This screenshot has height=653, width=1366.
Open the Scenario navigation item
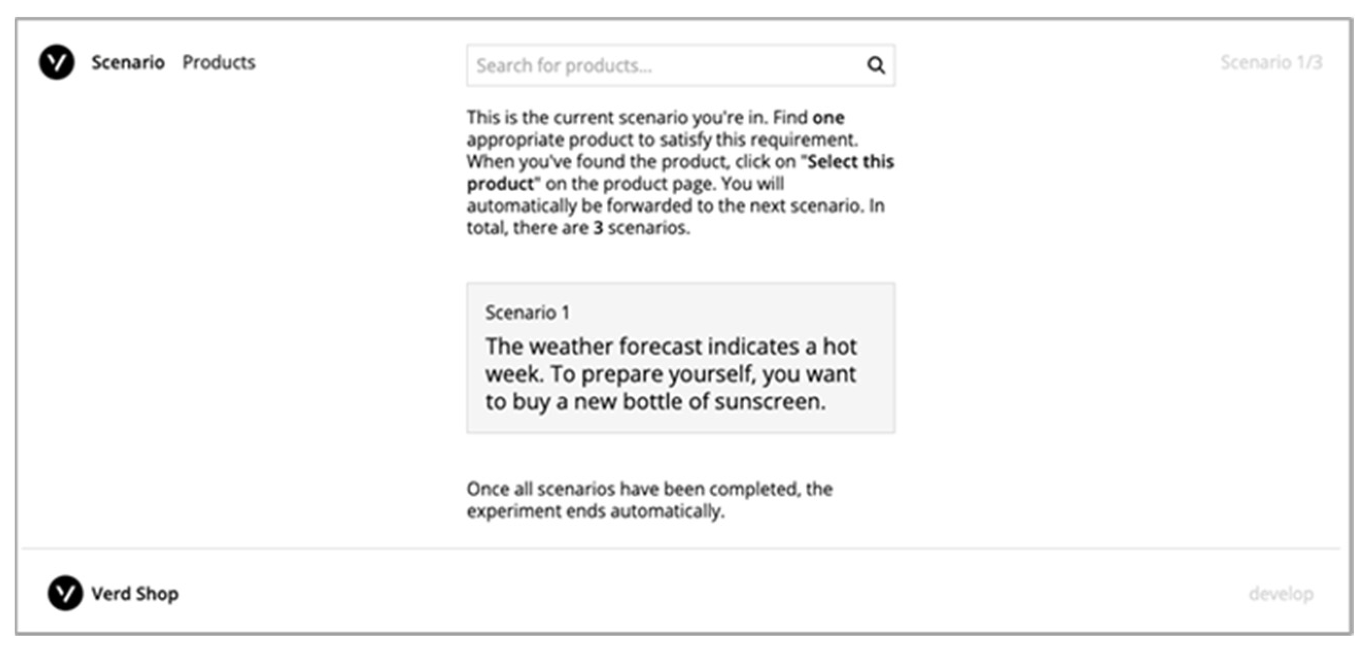[x=128, y=63]
